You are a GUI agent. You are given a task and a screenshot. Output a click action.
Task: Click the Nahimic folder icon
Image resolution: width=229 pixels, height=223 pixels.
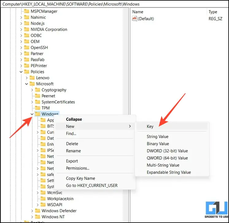pyautogui.click(x=27, y=17)
